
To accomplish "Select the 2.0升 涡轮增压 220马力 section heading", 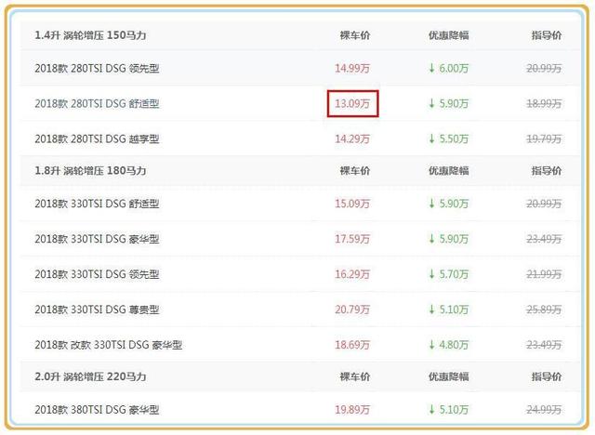I will (x=90, y=376).
